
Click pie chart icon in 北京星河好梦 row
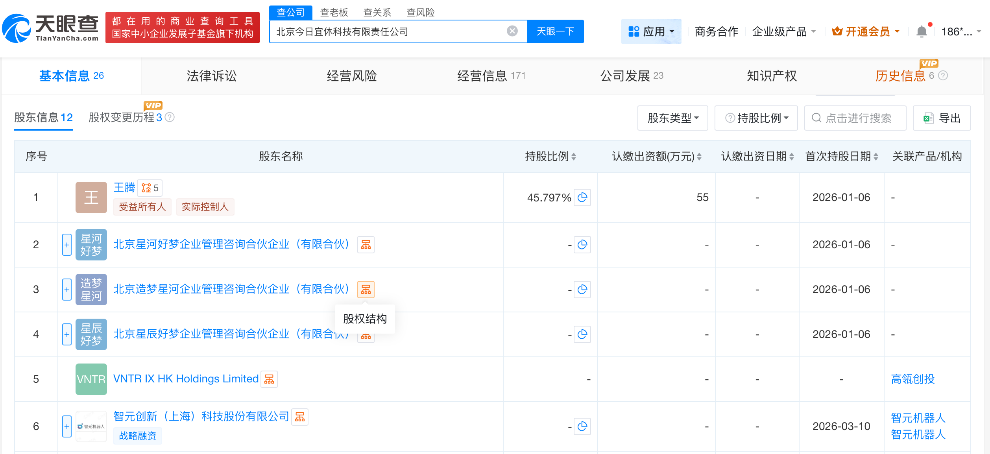[582, 245]
